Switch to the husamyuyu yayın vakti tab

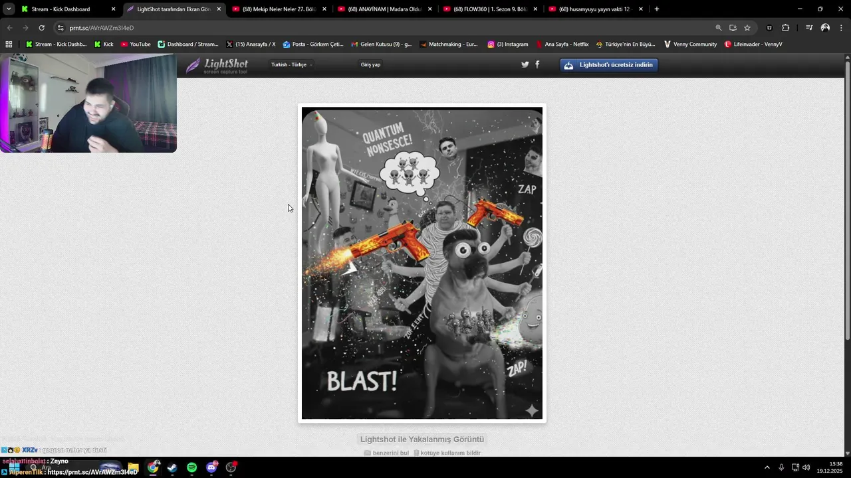click(x=594, y=9)
